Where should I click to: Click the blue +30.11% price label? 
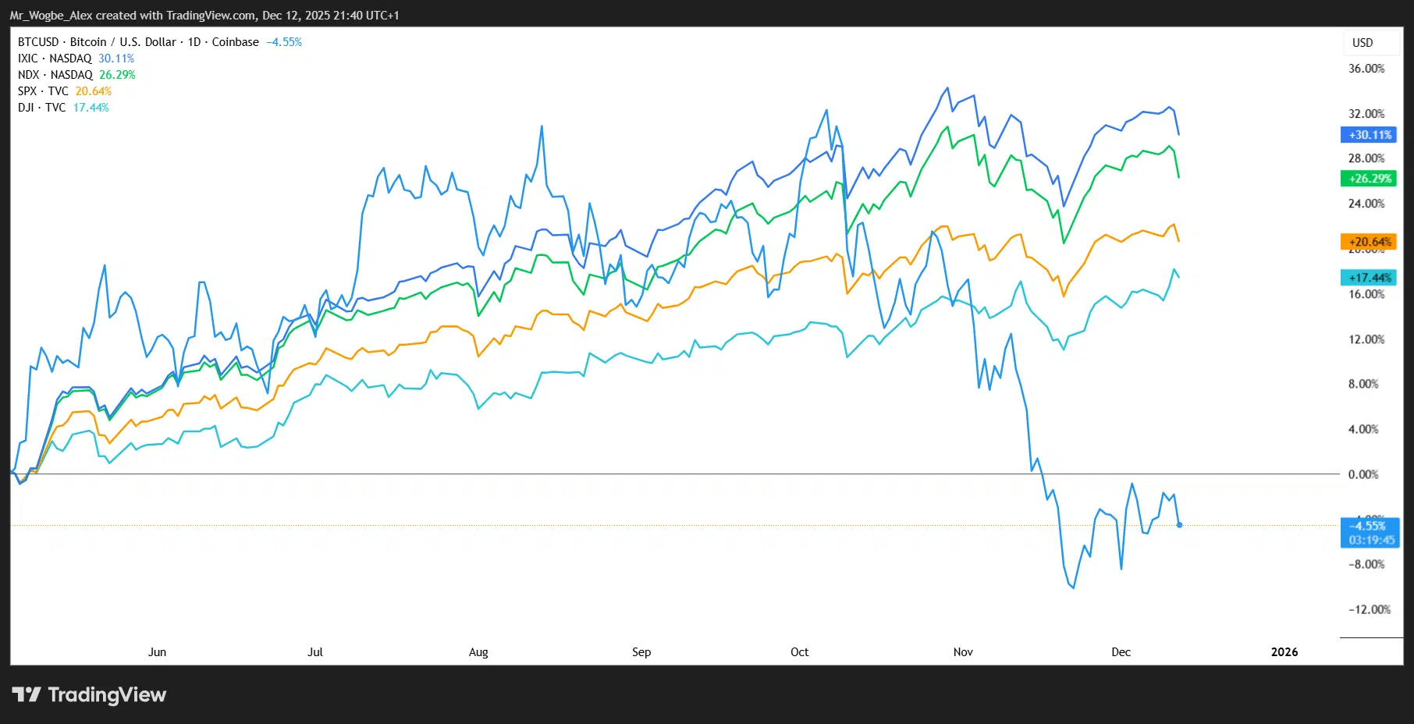(1370, 135)
